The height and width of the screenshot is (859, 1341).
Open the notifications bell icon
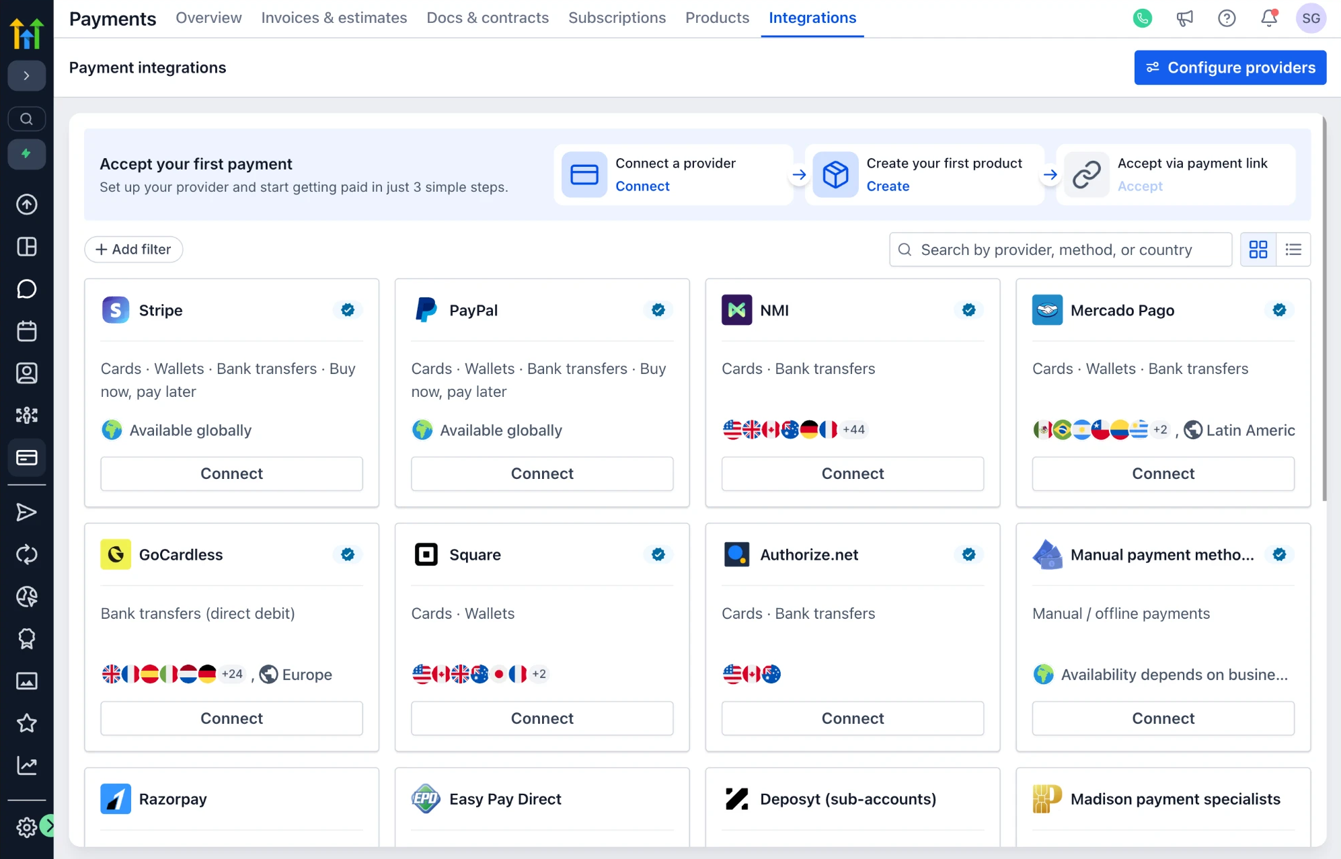click(1269, 18)
